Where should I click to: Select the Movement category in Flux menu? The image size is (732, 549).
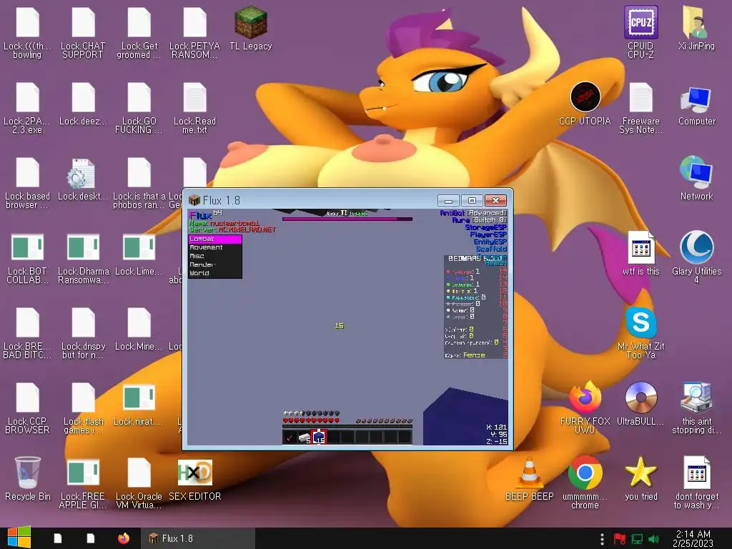215,247
